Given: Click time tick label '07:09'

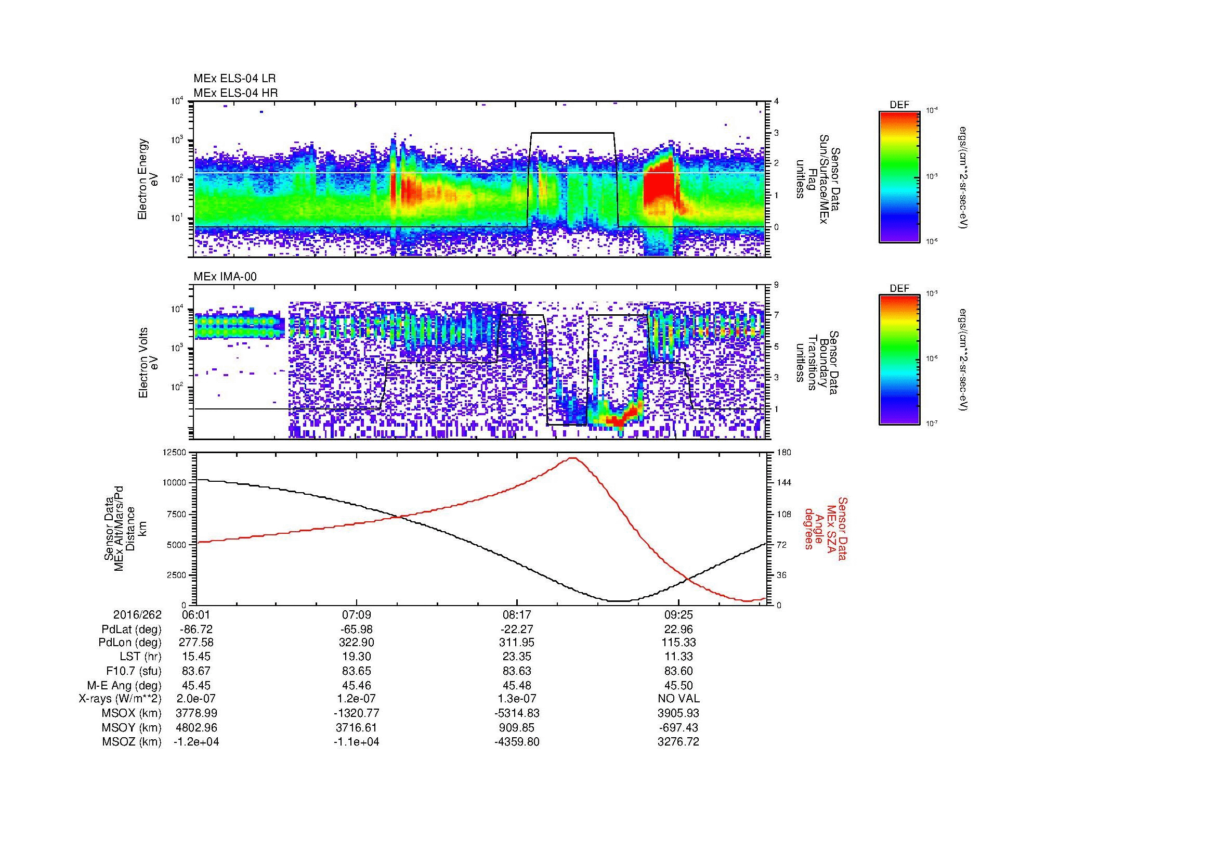Looking at the screenshot, I should (357, 614).
